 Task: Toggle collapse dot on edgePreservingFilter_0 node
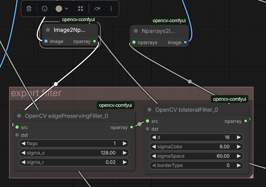(x=19, y=116)
